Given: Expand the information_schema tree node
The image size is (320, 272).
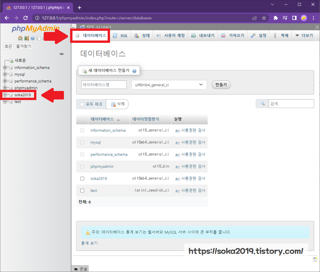Looking at the screenshot, I should click(x=5, y=67).
